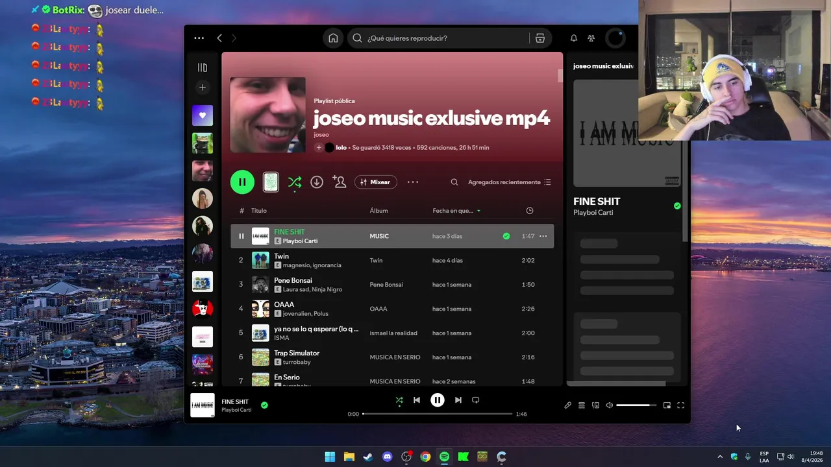Screen dimensions: 831x467
Task: Open Discord from the taskbar
Action: click(388, 457)
